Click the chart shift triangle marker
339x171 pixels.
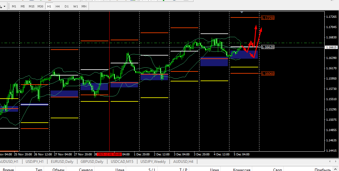[x=242, y=12]
